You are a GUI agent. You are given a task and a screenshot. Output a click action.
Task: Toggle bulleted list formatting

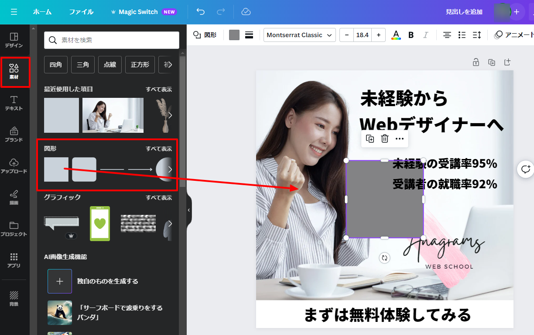[x=462, y=35]
